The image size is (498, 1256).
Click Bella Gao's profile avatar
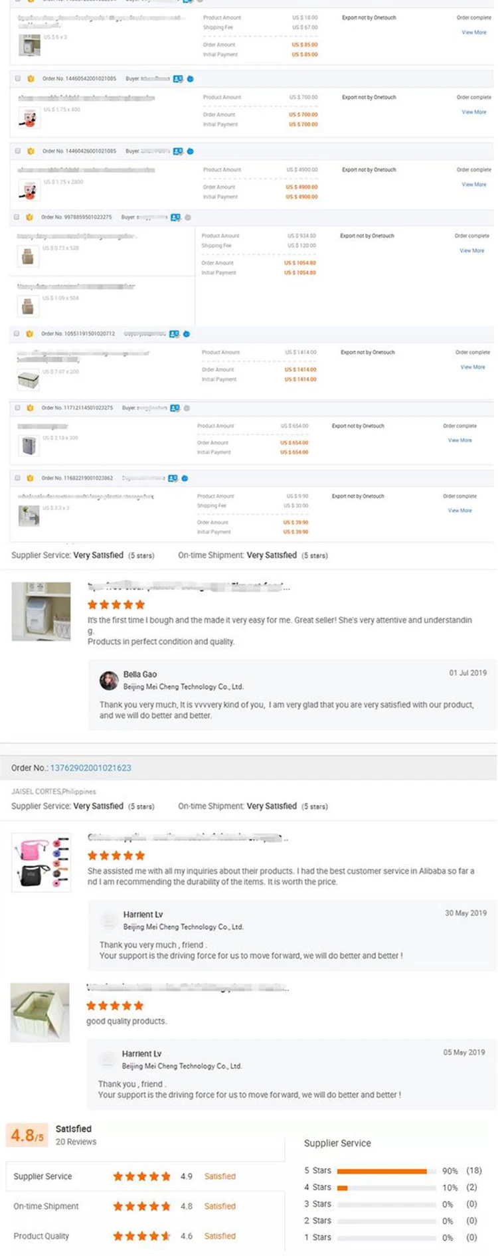pos(109,680)
